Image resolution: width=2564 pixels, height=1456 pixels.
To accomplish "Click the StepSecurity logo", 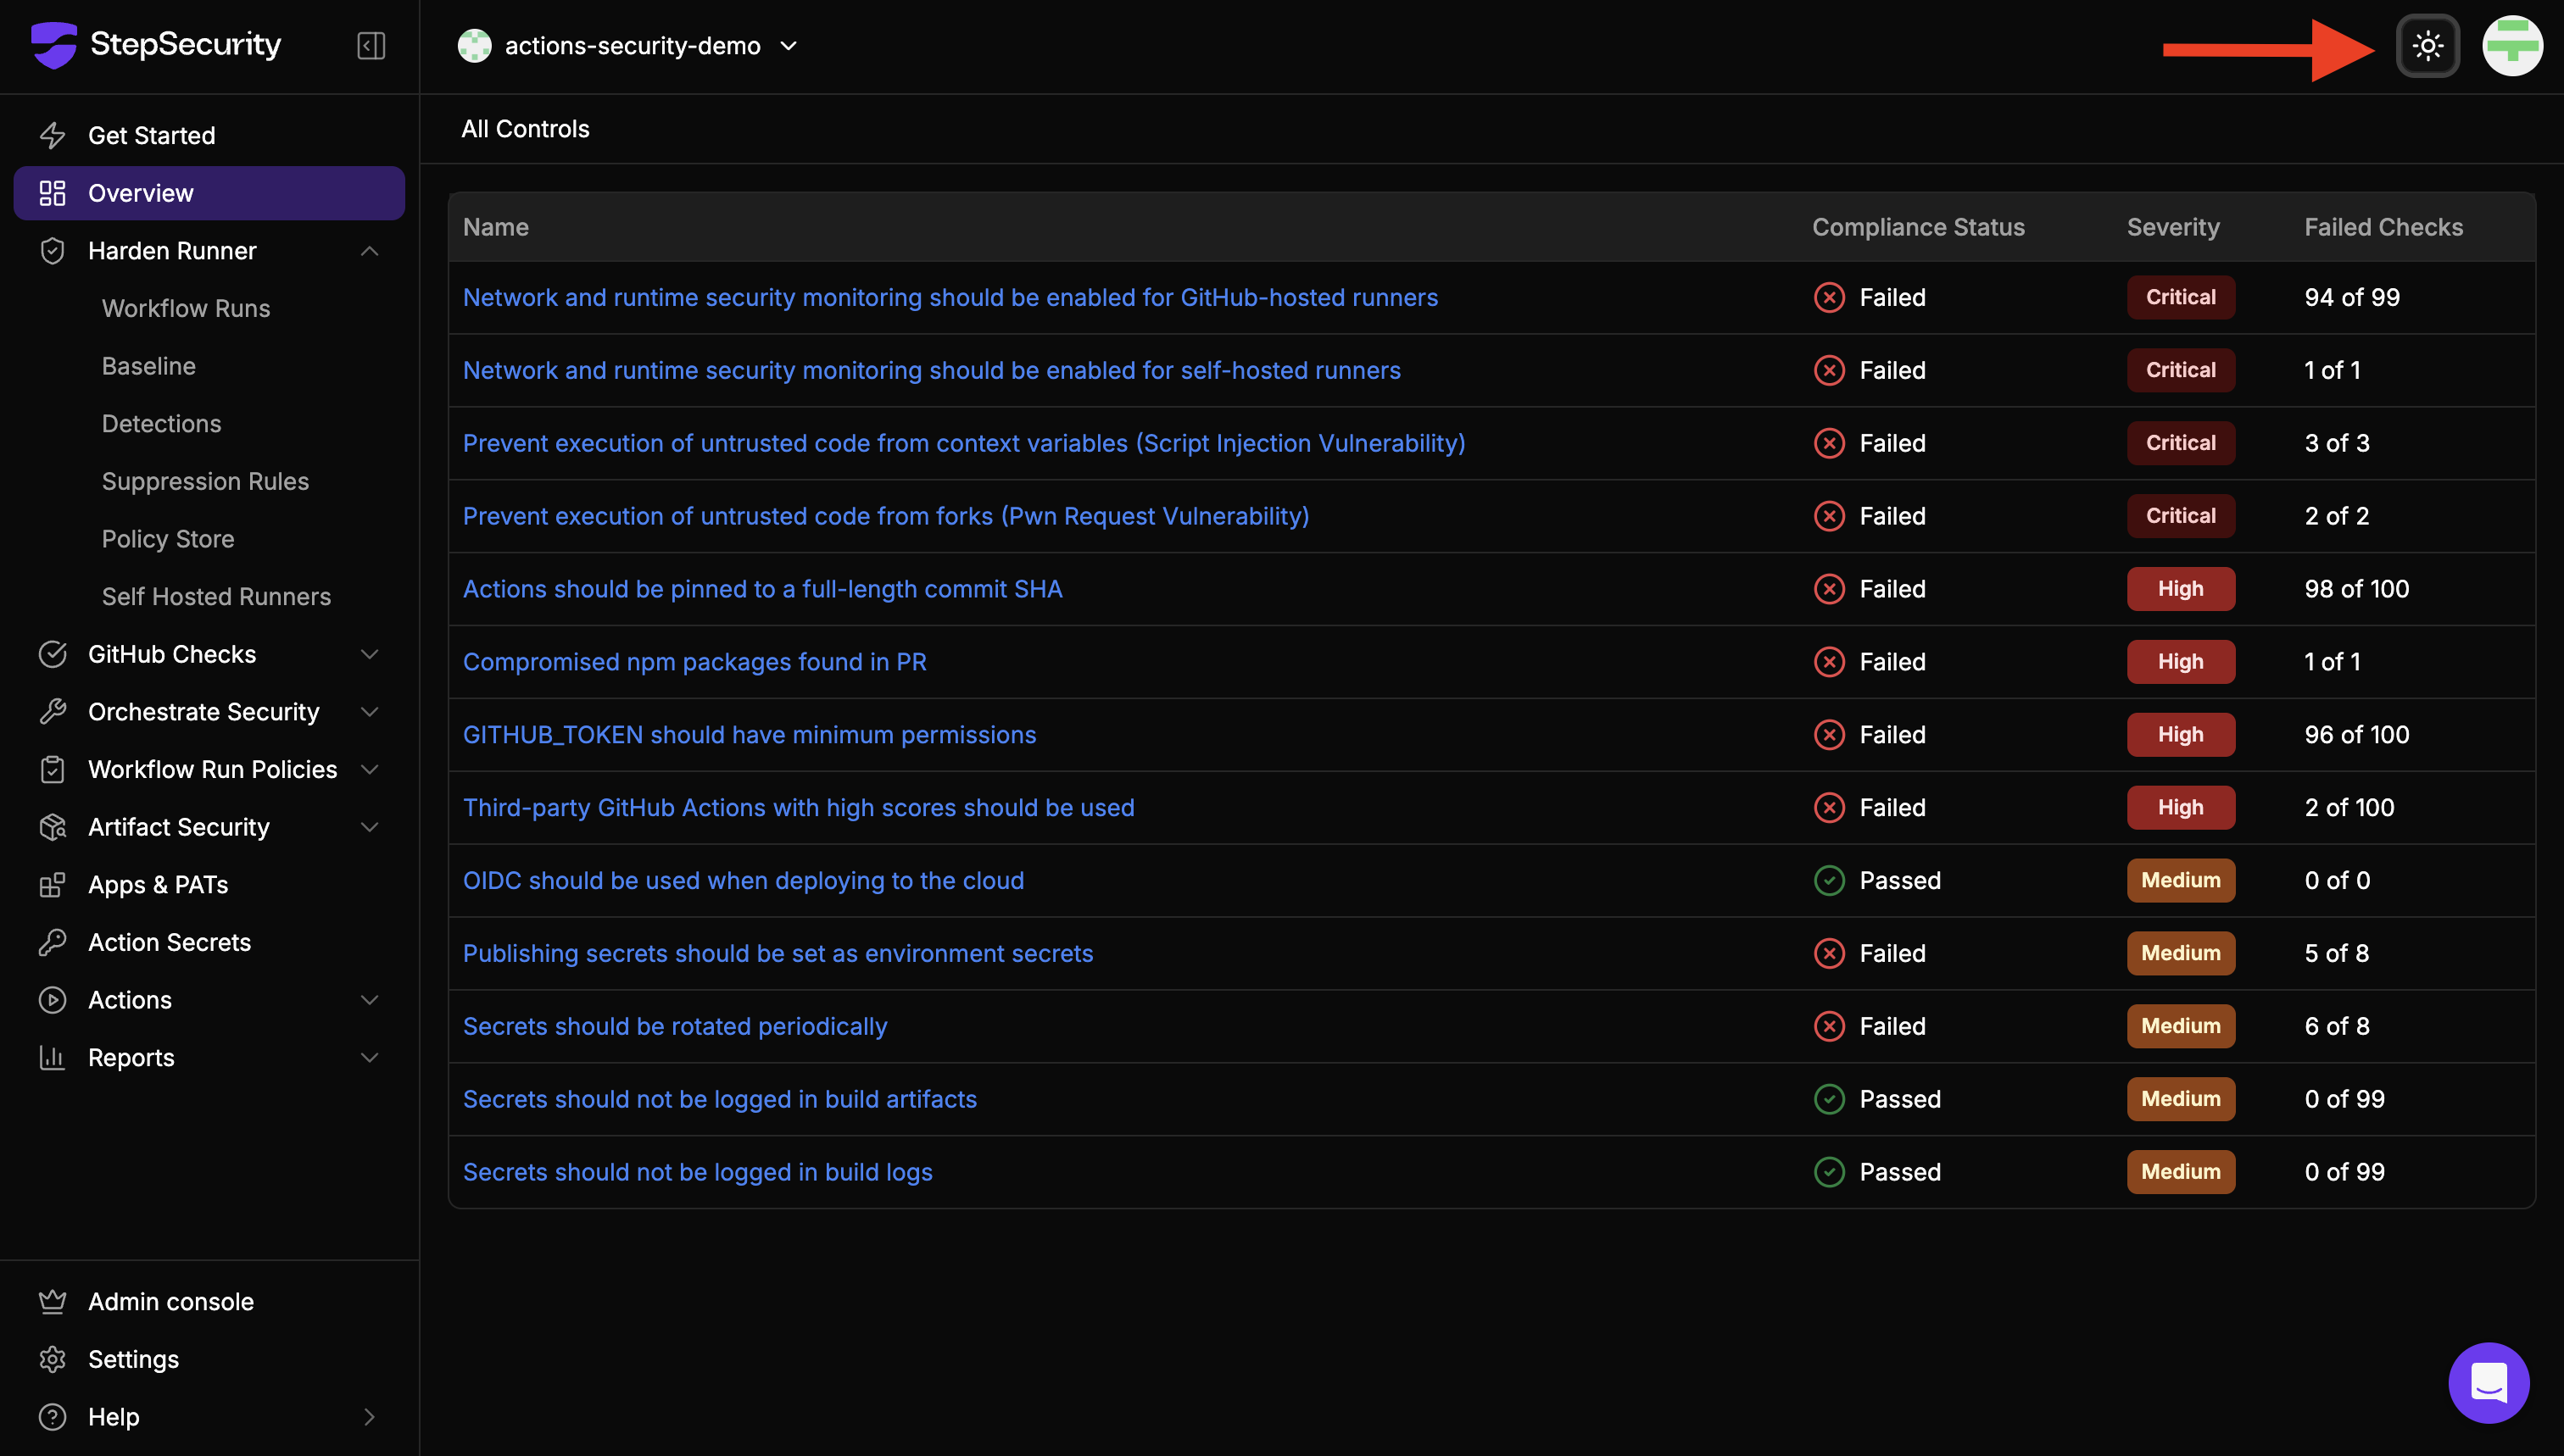I will [54, 45].
